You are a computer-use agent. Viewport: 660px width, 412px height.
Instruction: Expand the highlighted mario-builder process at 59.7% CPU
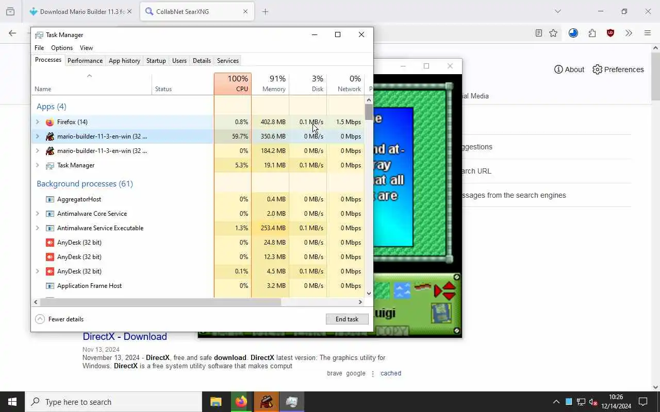(38, 136)
